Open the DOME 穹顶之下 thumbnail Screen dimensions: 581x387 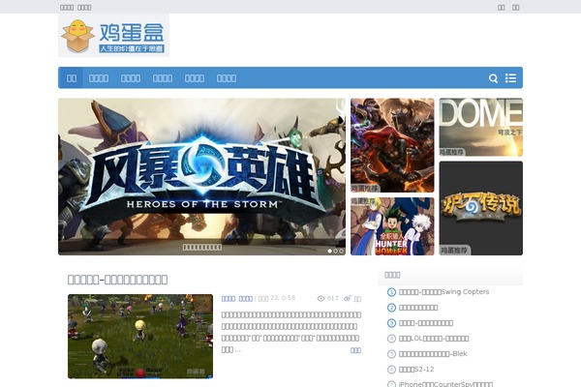tap(481, 127)
